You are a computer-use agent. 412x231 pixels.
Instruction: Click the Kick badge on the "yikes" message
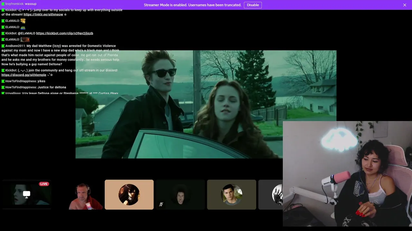(3, 81)
